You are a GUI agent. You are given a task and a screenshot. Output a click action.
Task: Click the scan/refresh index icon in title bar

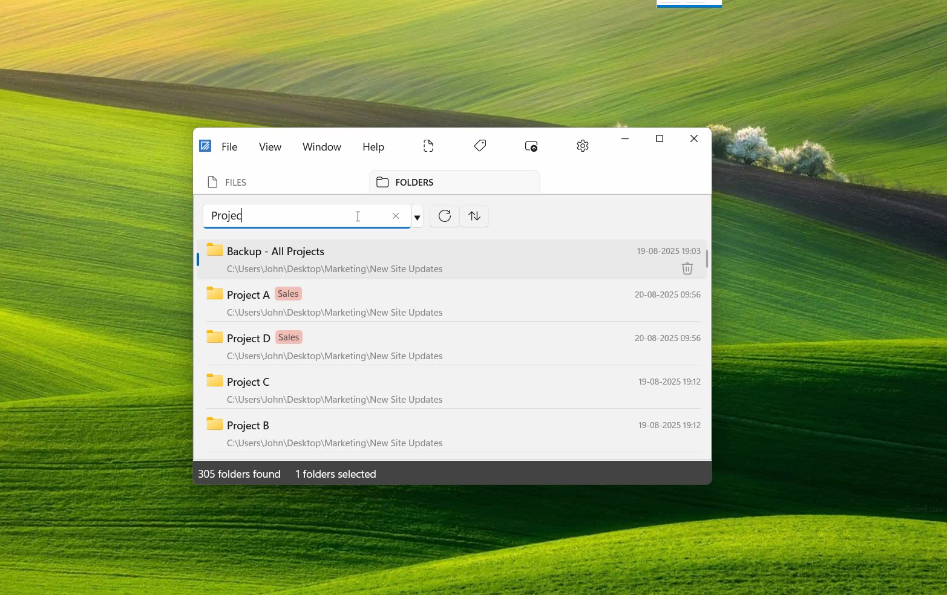pos(428,146)
